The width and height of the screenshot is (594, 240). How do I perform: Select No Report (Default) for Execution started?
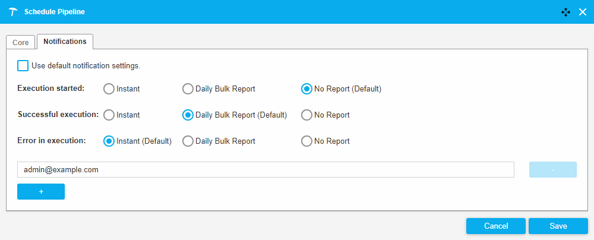pyautogui.click(x=307, y=89)
